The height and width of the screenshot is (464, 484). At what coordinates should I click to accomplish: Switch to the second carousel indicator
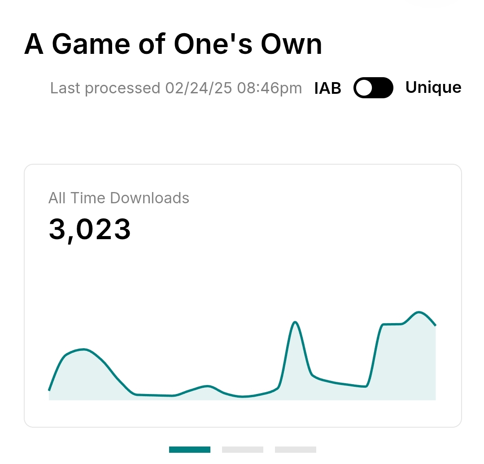(x=242, y=450)
